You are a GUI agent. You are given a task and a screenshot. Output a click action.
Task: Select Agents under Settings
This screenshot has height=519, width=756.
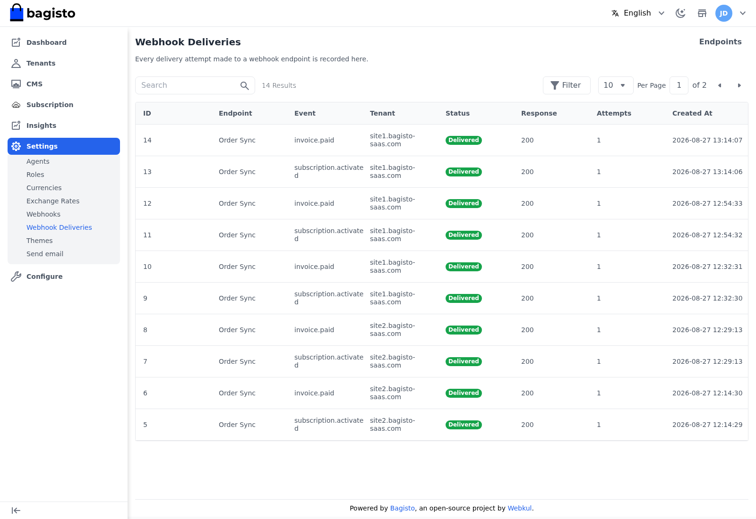[38, 161]
